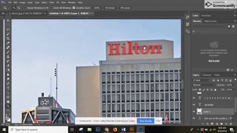237x133 pixels.
Task: Open the Opacity dropdown arrow
Action: pos(235,85)
